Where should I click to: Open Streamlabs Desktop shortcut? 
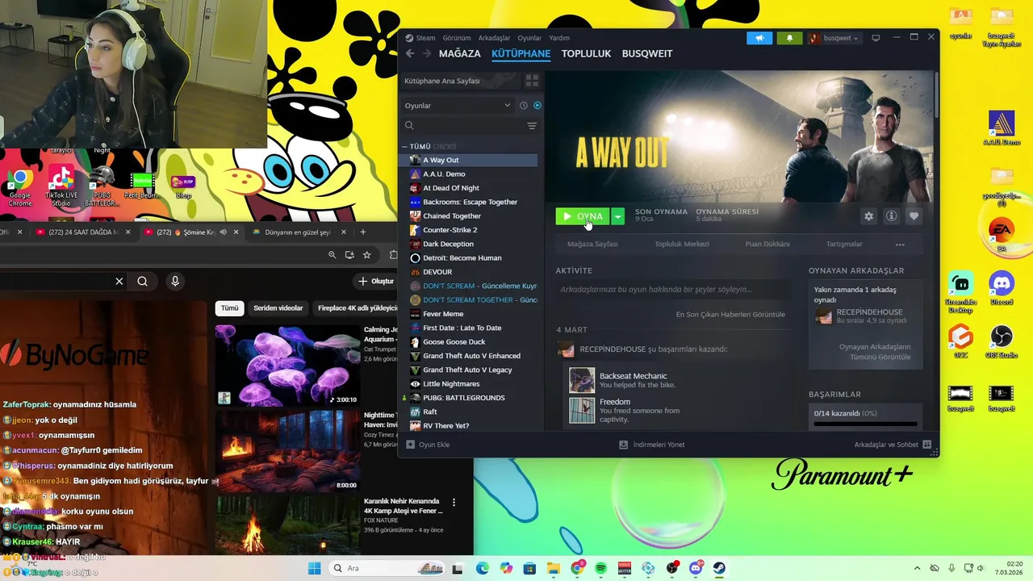[x=960, y=292]
